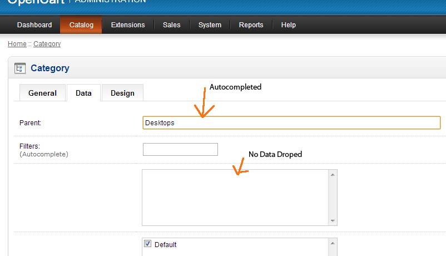Viewport: 446px width, 256px height.
Task: Follow the Home breadcrumb link
Action: (17, 44)
